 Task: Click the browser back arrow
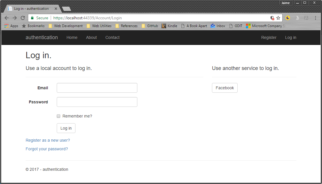pos(7,18)
